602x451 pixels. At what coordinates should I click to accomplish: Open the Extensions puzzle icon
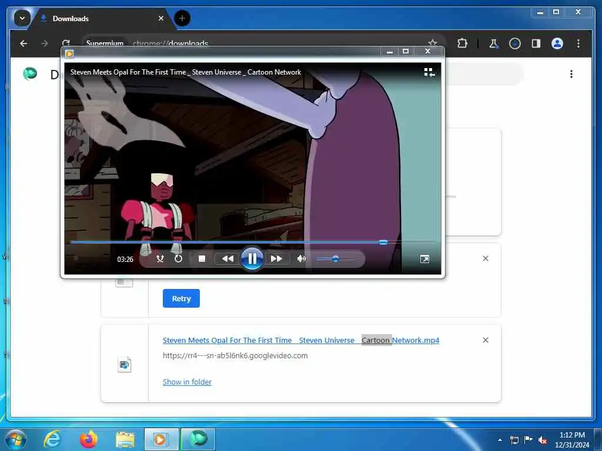[x=462, y=43]
